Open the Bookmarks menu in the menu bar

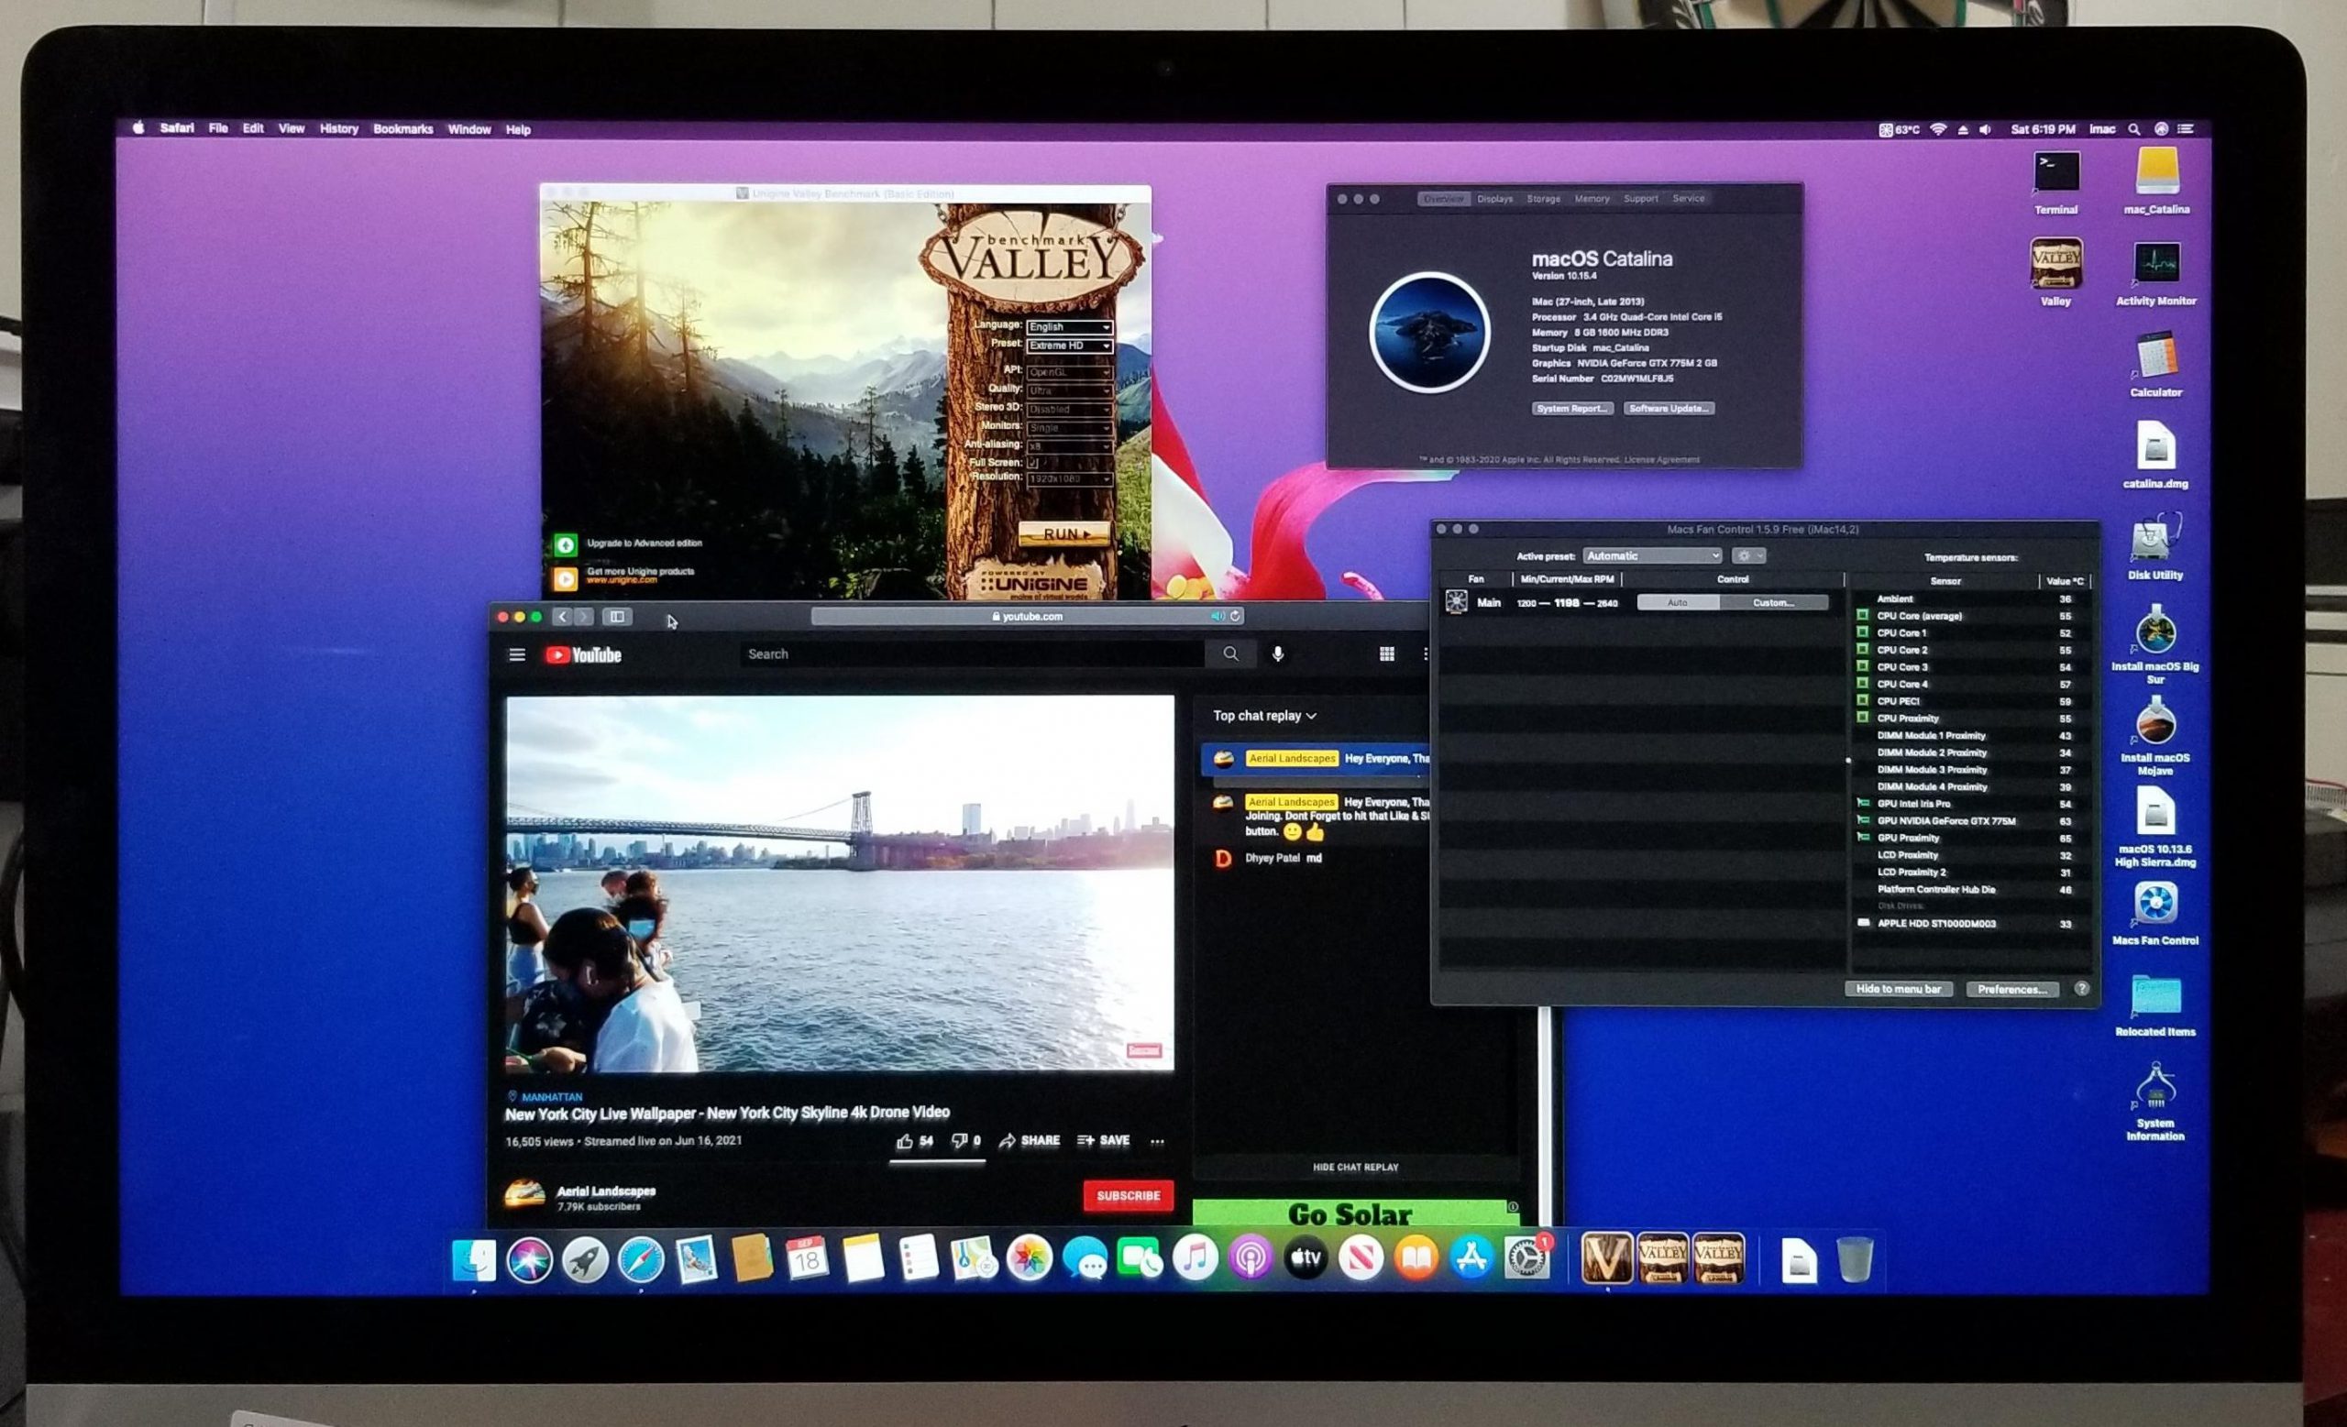(x=402, y=129)
